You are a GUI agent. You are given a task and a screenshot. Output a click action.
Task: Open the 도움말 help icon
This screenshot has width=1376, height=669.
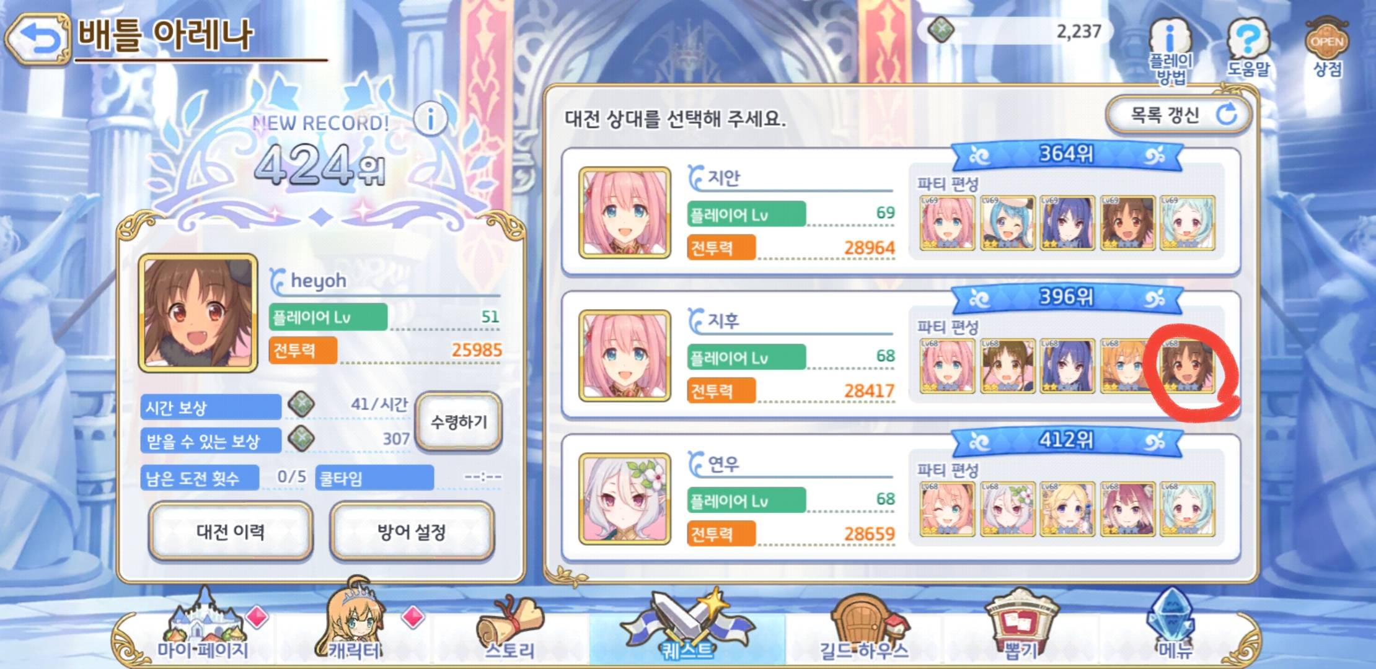(1248, 48)
